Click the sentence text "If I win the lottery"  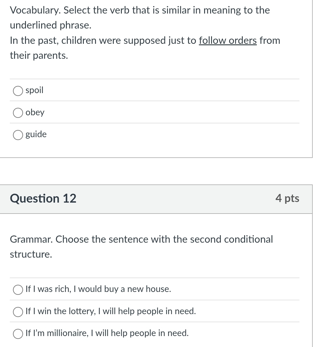[x=60, y=311]
